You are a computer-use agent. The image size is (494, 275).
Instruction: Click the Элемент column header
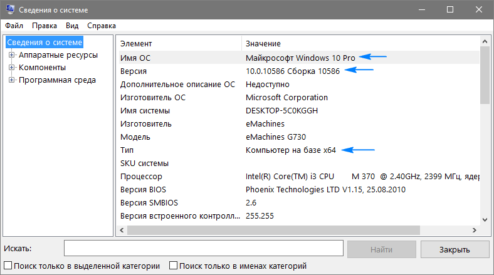click(179, 44)
